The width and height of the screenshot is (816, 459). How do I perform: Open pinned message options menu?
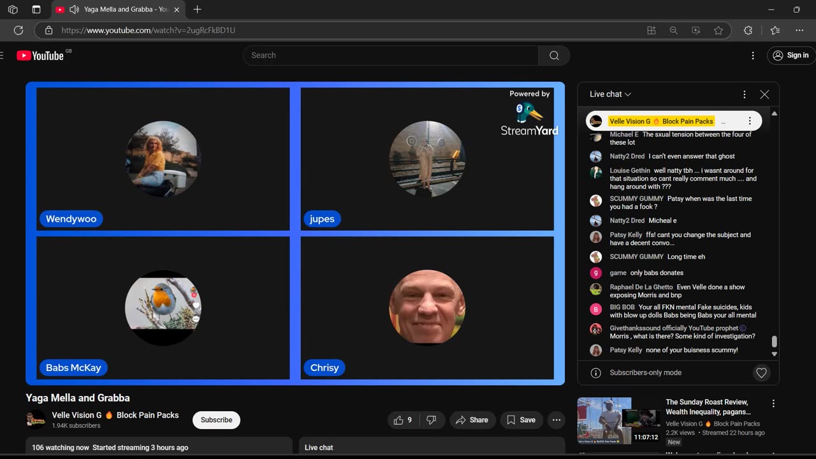coord(750,121)
